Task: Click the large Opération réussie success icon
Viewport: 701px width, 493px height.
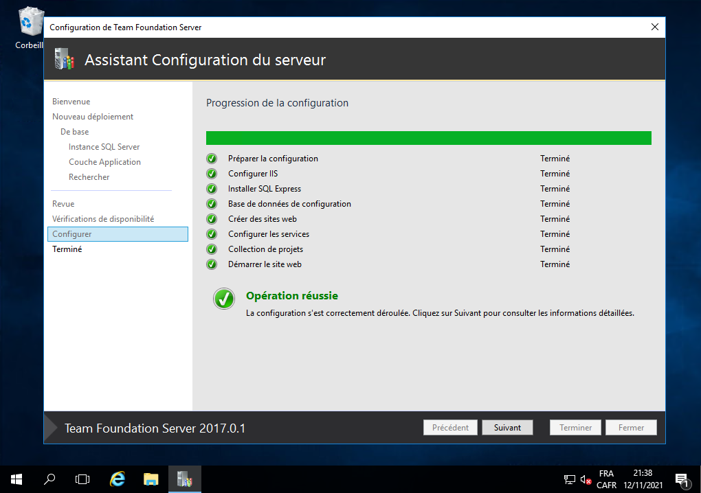Action: click(224, 299)
